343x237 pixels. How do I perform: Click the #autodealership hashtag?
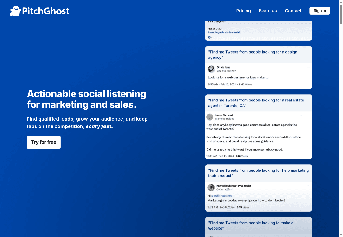tap(231, 32)
